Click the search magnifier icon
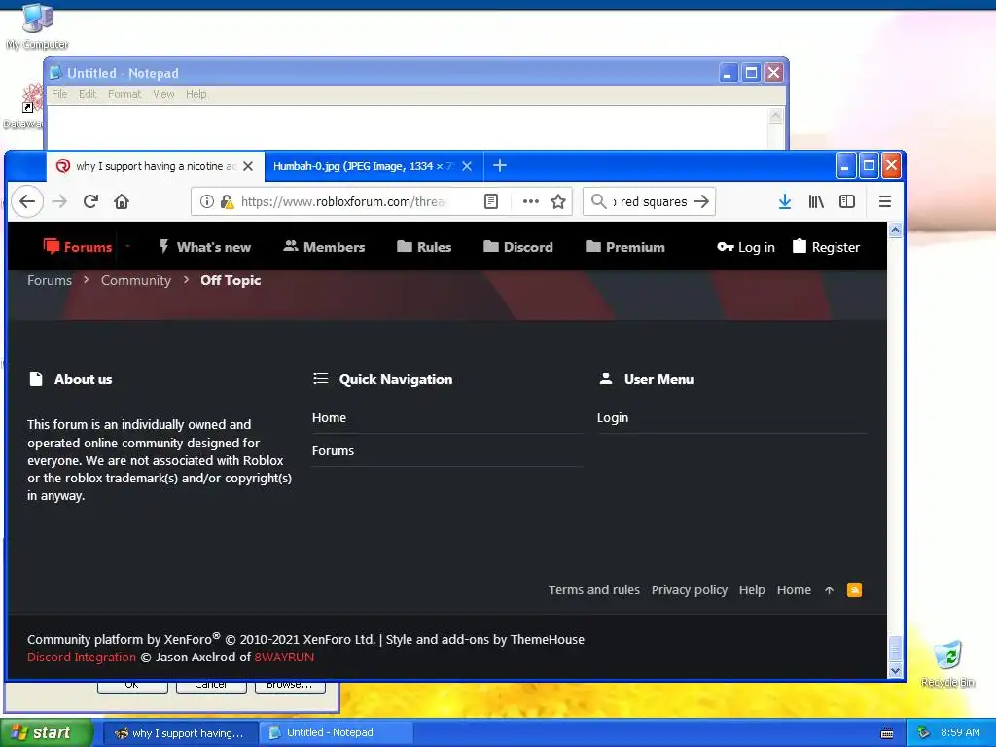Viewport: 996px width, 747px height. point(598,201)
